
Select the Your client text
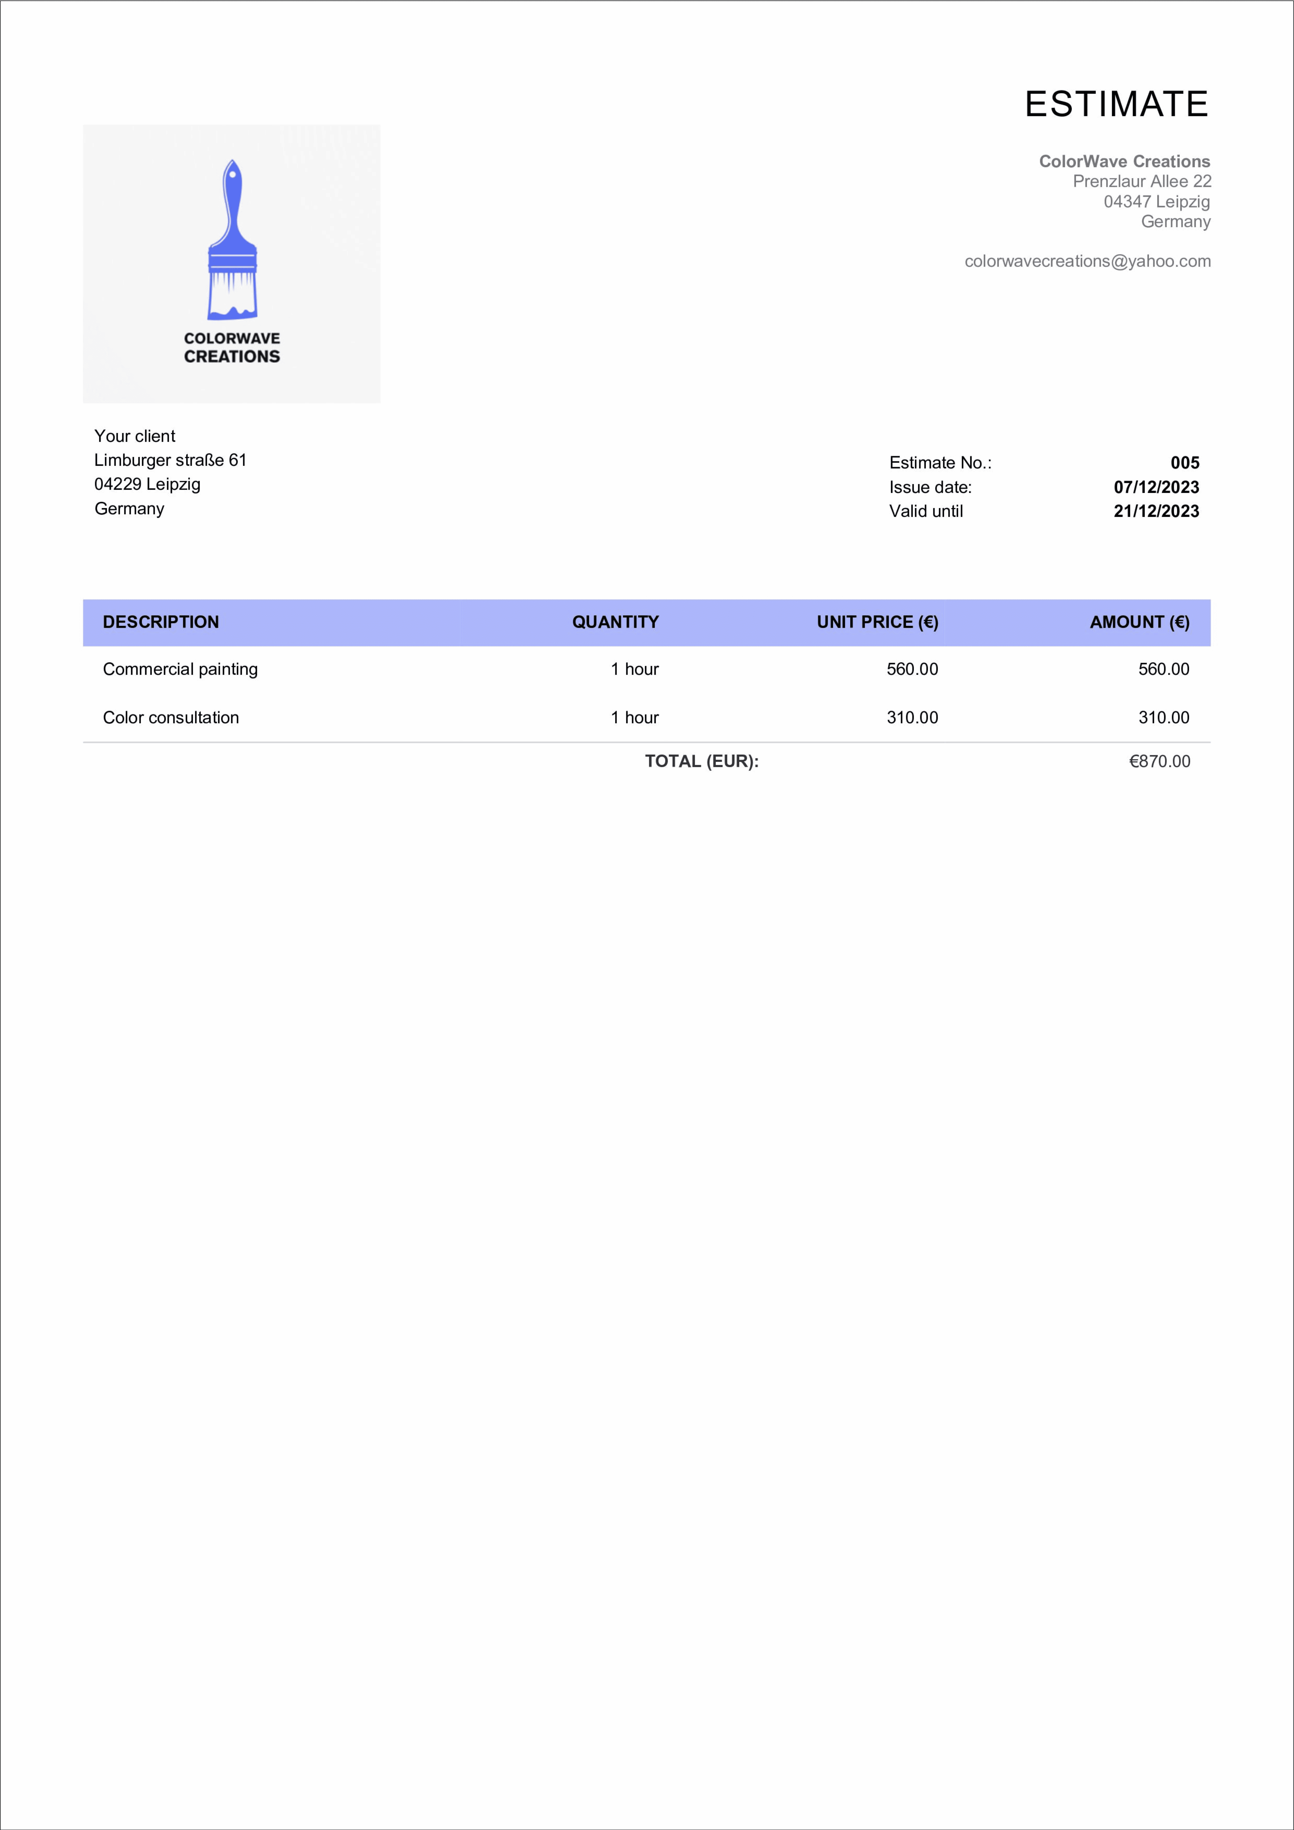135,436
